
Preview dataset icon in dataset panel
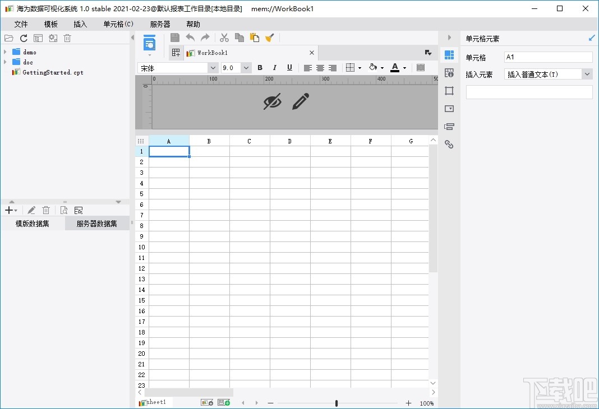click(x=64, y=210)
